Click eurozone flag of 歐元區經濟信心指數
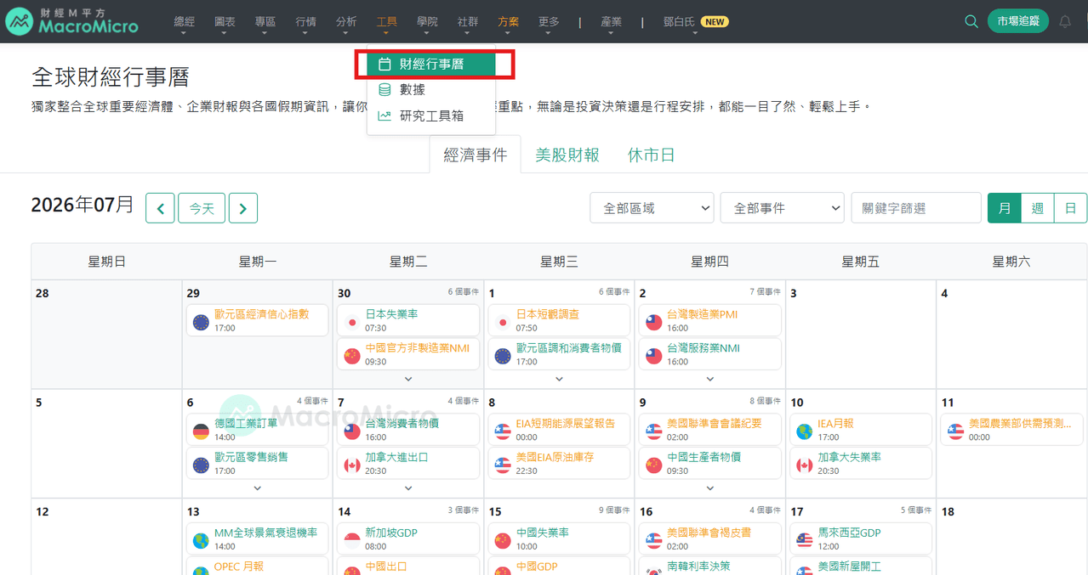Image resolution: width=1088 pixels, height=575 pixels. pyautogui.click(x=201, y=323)
